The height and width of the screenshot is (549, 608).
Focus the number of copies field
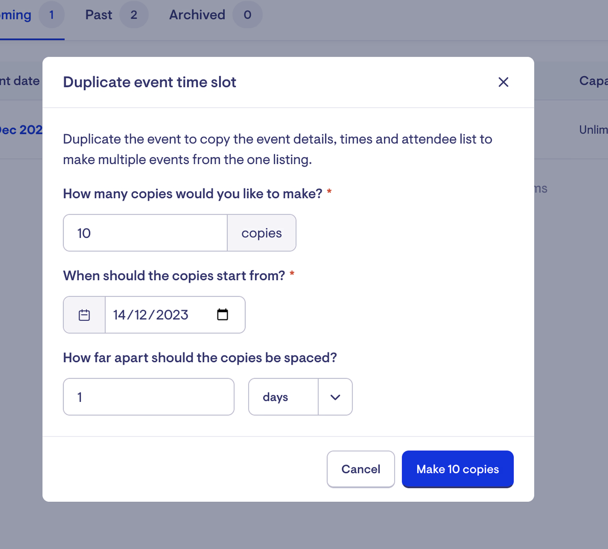point(145,233)
